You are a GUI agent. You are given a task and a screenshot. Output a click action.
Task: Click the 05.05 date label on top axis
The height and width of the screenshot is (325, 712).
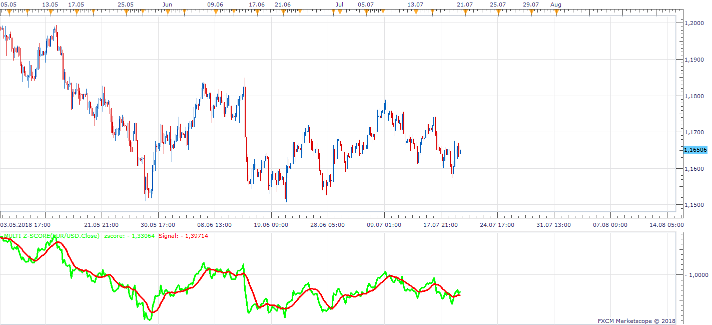[8, 4]
